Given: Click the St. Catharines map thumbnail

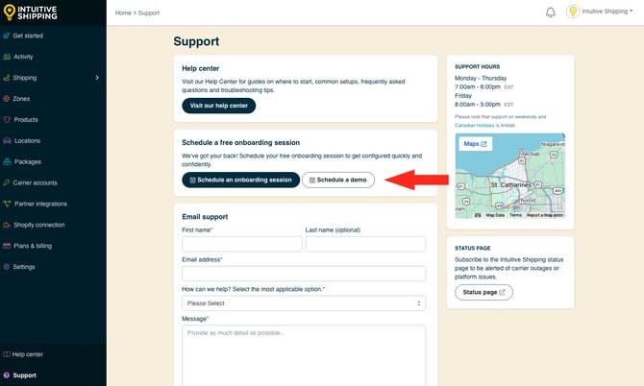Looking at the screenshot, I should 510,176.
